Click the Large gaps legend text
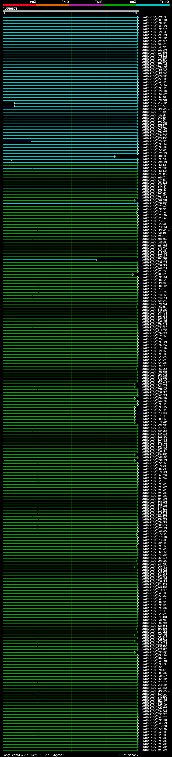The width and height of the screenshot is (172, 757). [33, 755]
